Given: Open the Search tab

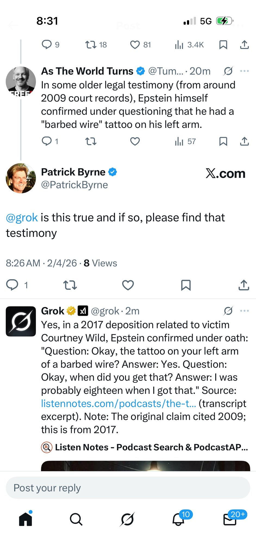Looking at the screenshot, I should coord(76,519).
